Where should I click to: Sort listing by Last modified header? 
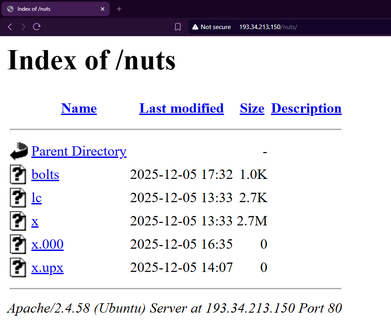(x=181, y=108)
